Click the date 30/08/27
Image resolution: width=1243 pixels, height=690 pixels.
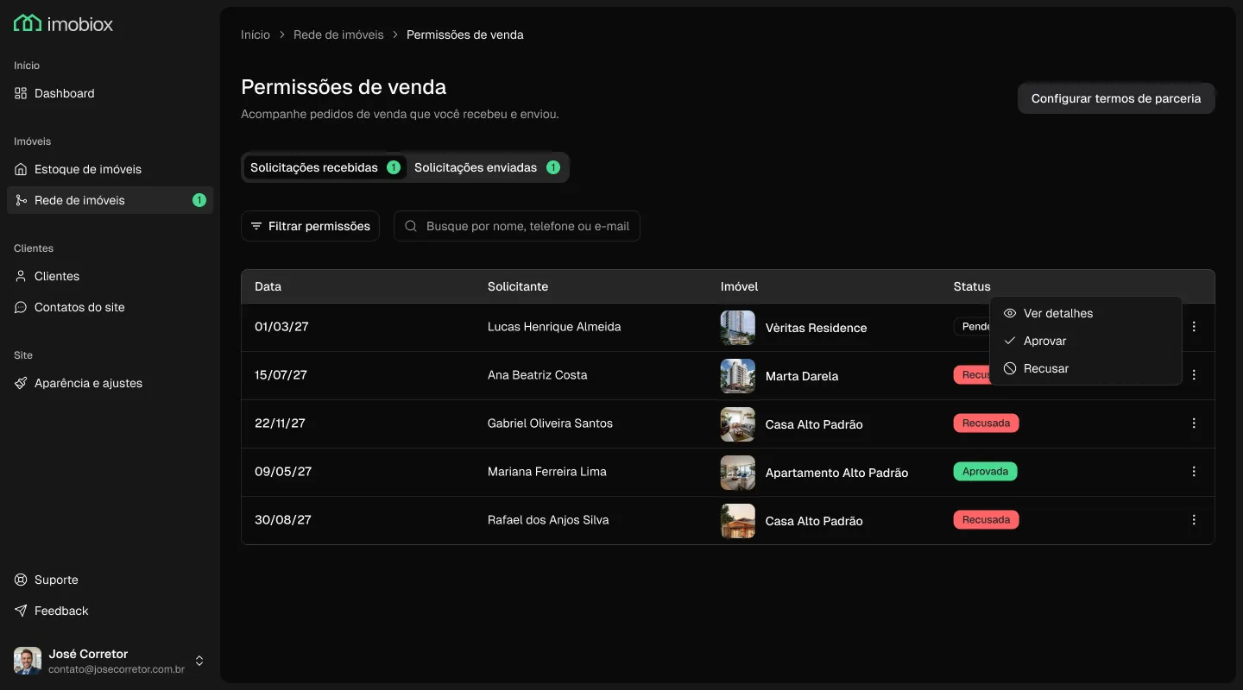pos(283,520)
